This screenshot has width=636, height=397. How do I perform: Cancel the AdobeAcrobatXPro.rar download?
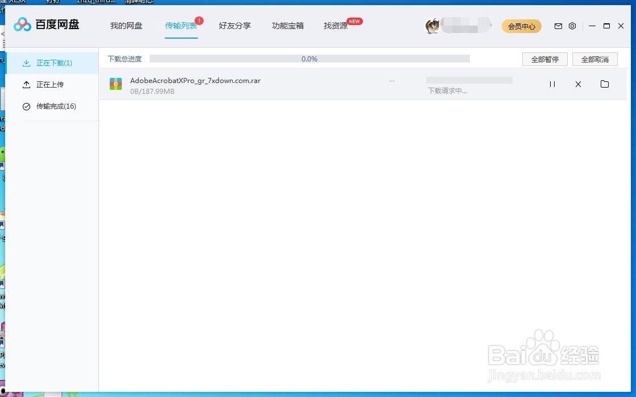click(578, 84)
